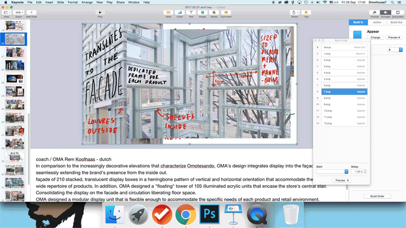
Task: Open the Apple menu
Action: (6, 2)
